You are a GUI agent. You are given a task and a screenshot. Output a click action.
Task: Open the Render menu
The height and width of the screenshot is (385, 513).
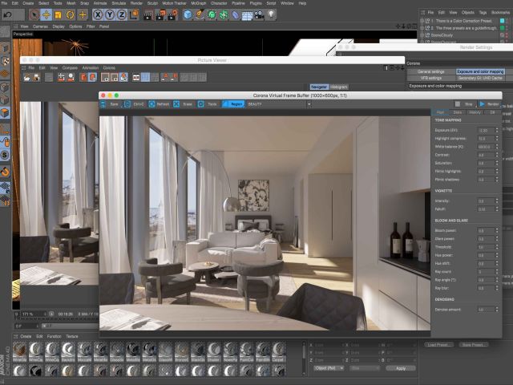[136, 3]
